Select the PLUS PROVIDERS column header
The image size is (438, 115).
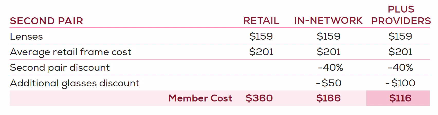coord(401,15)
